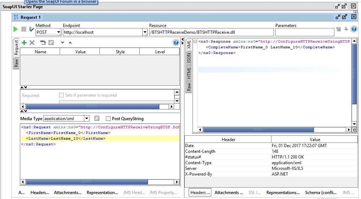Viewport: 361px width, 199px height.
Task: Select the JSON response view tab
Action: [189, 58]
